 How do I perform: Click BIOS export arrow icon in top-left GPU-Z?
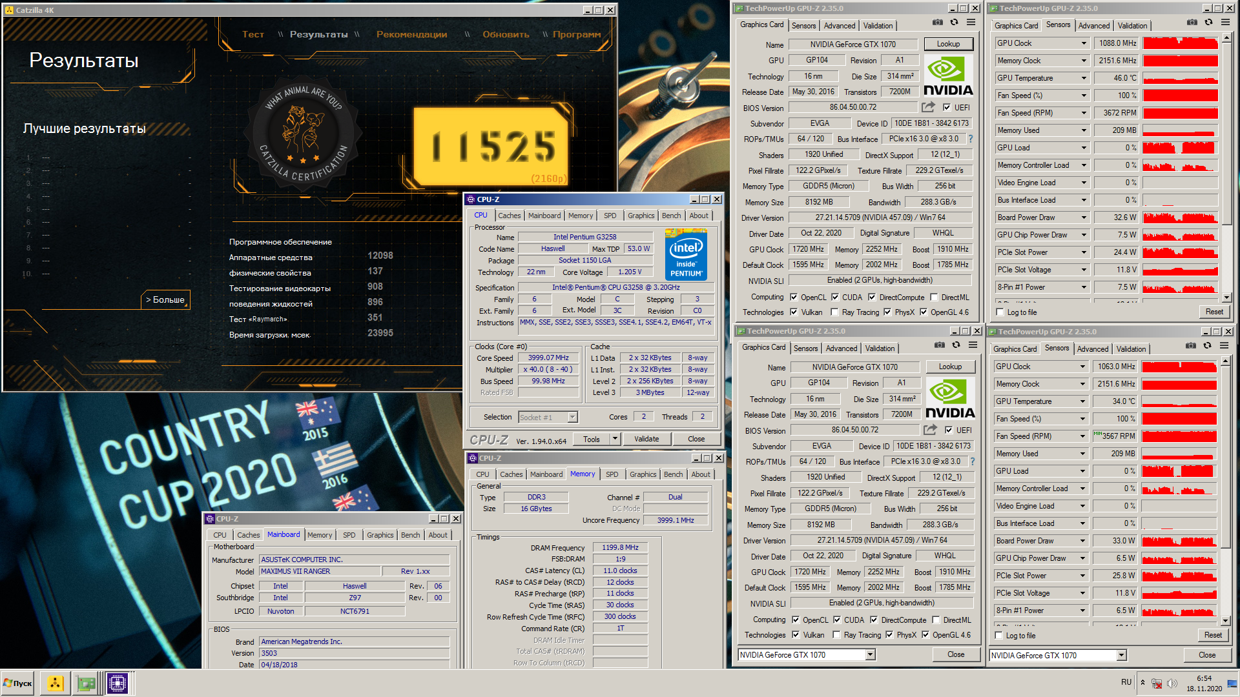point(928,107)
